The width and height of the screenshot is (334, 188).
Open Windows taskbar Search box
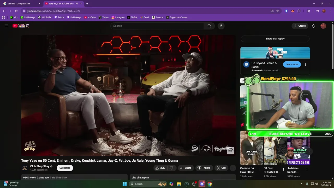coord(148,184)
